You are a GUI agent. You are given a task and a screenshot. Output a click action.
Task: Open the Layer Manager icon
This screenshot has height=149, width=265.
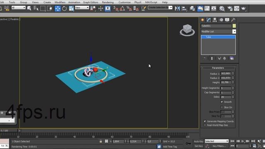click(x=192, y=8)
